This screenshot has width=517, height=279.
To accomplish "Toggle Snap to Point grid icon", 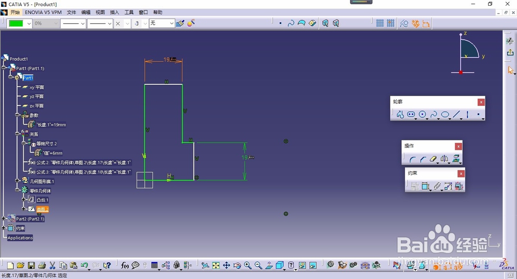I will pos(390,23).
